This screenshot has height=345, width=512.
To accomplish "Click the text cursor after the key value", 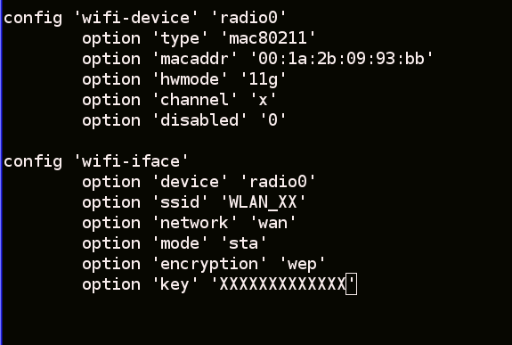I will (352, 284).
